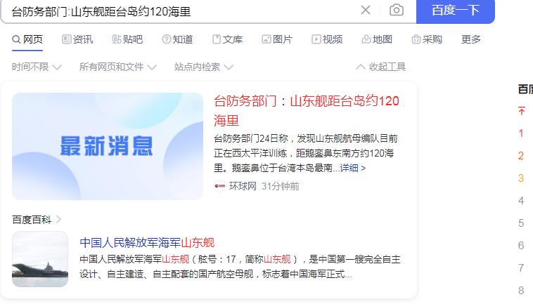The height and width of the screenshot is (304, 533).
Task: Select the 图片 images tab
Action: (277, 39)
